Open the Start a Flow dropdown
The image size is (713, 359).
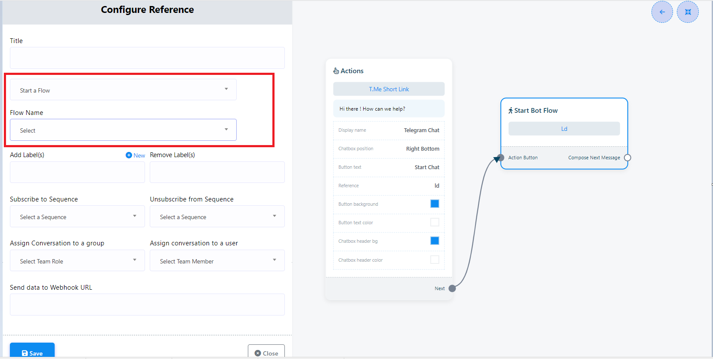pyautogui.click(x=123, y=90)
